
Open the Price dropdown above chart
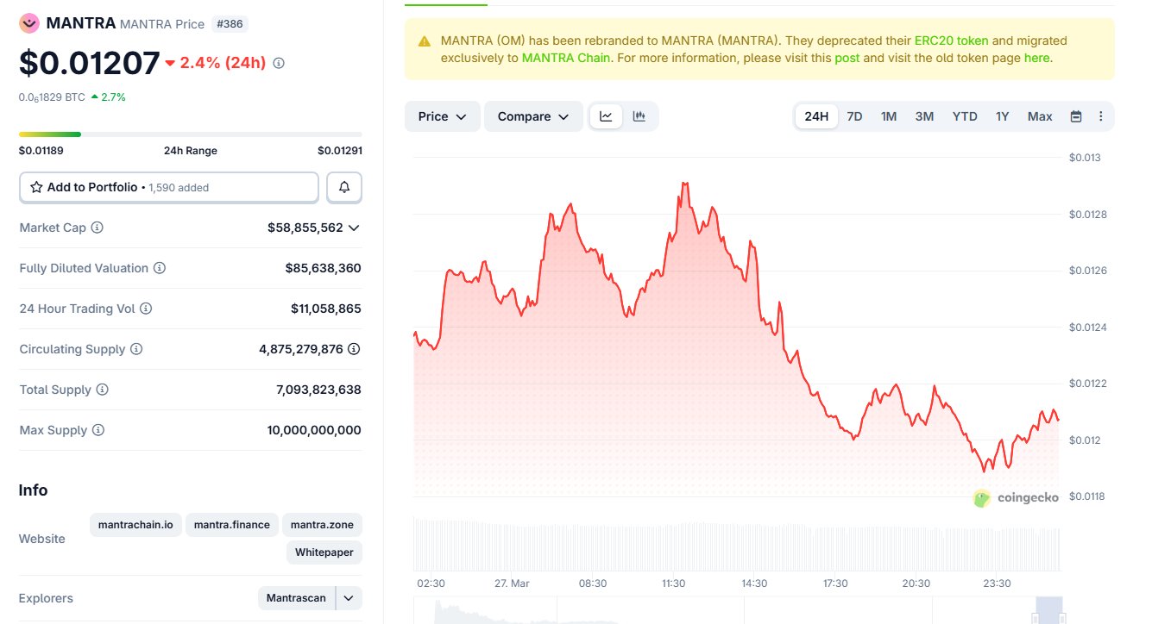442,116
